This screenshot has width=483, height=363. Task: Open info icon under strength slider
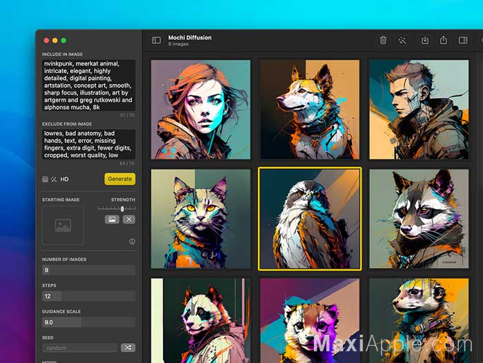coord(132,242)
